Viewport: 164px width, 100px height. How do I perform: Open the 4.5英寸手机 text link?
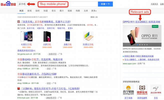pyautogui.click(x=26, y=44)
